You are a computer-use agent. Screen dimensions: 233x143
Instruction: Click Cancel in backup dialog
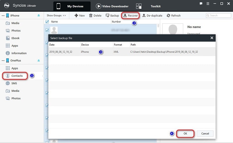[205, 133]
